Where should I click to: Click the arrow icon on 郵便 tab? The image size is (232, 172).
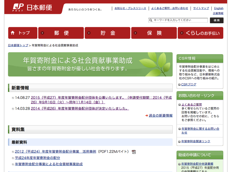click(42, 33)
